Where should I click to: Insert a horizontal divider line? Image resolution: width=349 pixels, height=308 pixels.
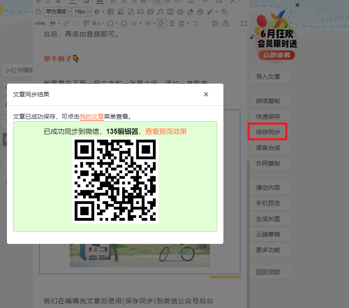[180, 12]
